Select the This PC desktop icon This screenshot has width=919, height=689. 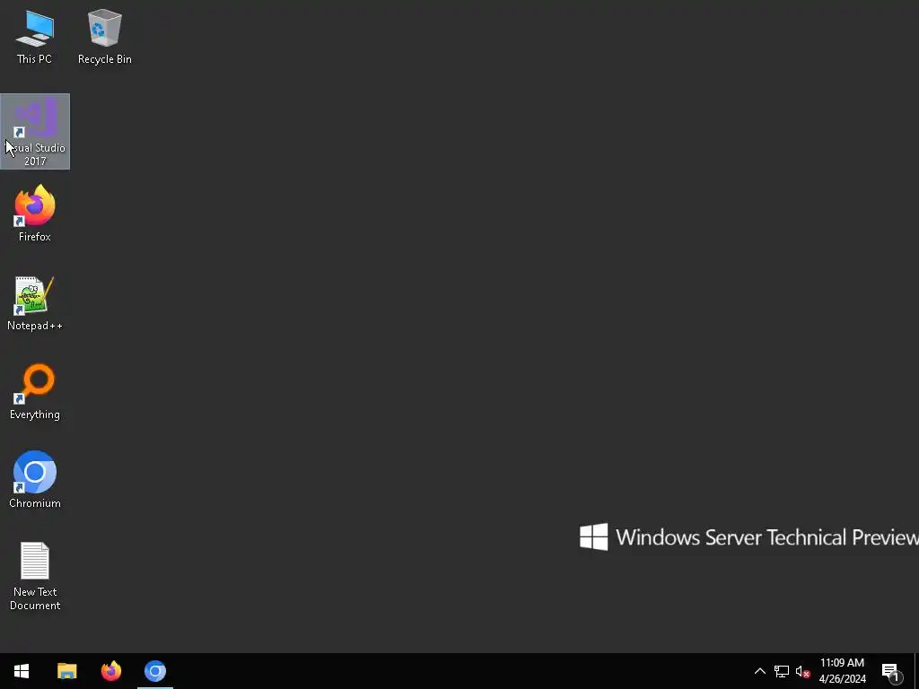[x=35, y=36]
